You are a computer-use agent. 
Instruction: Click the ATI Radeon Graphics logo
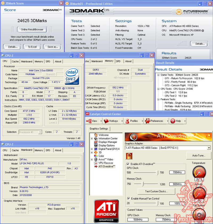click(x=106, y=211)
